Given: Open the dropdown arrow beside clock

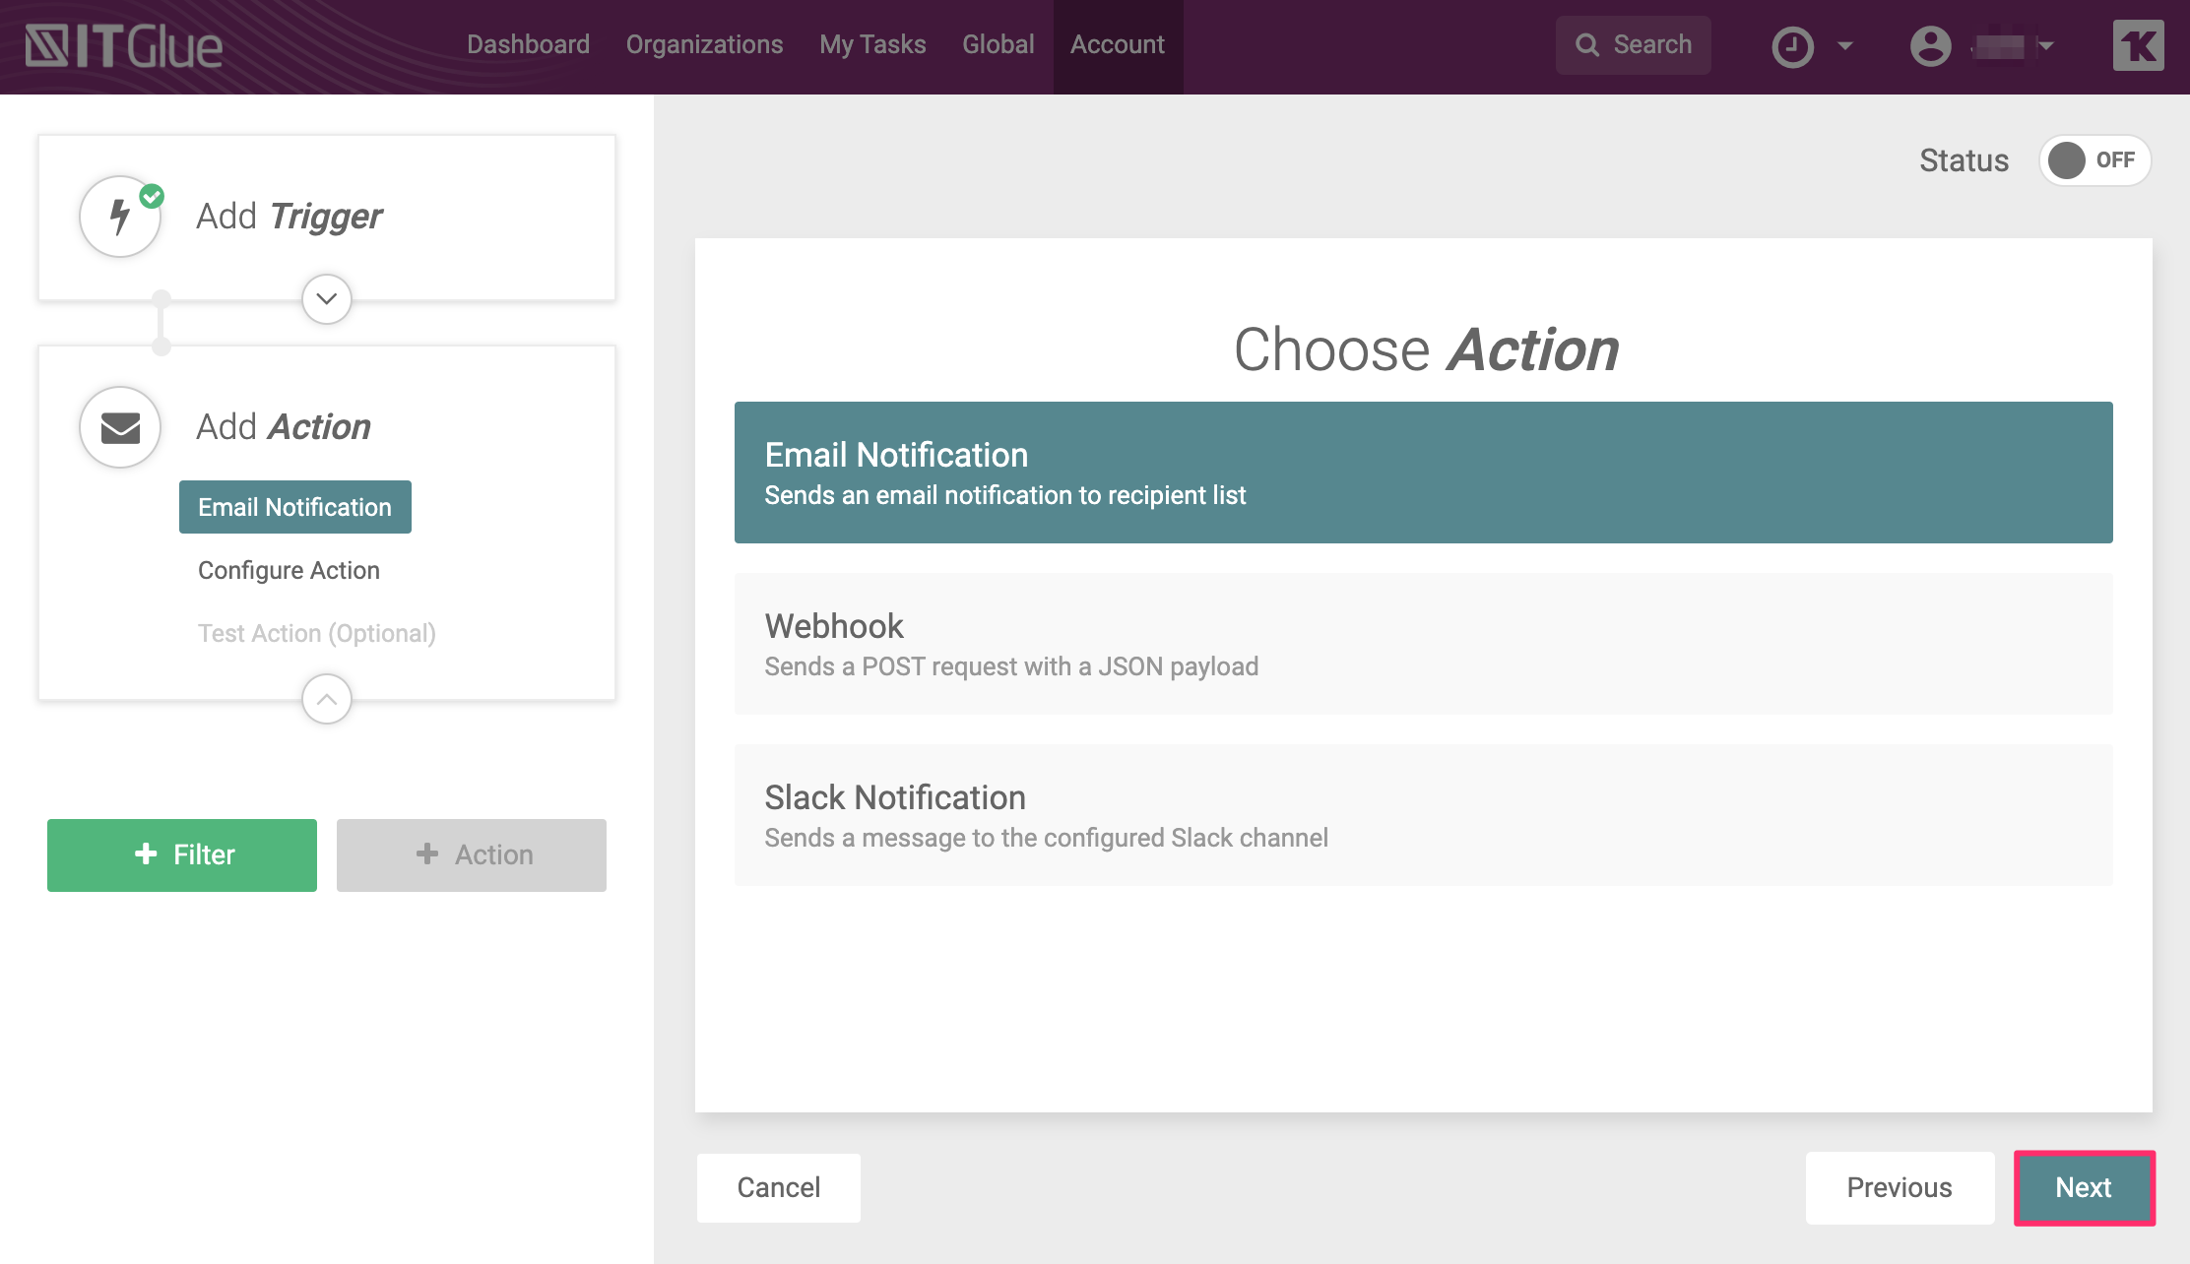Looking at the screenshot, I should tap(1845, 46).
